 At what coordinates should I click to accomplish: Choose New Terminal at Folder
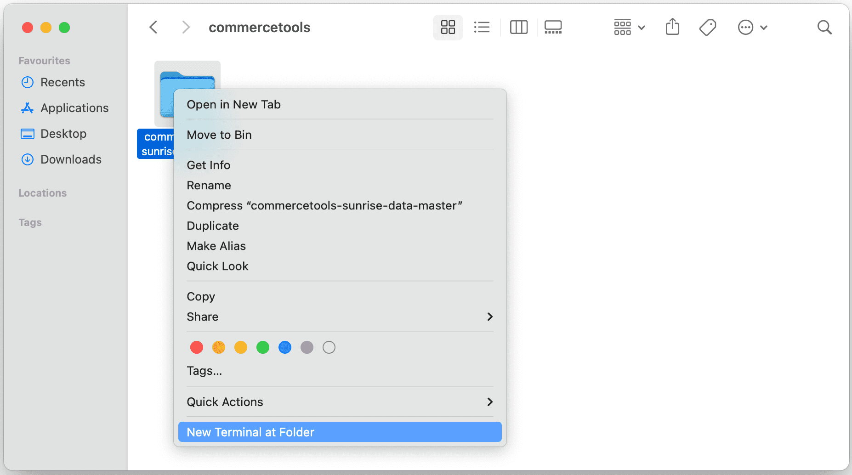tap(250, 432)
